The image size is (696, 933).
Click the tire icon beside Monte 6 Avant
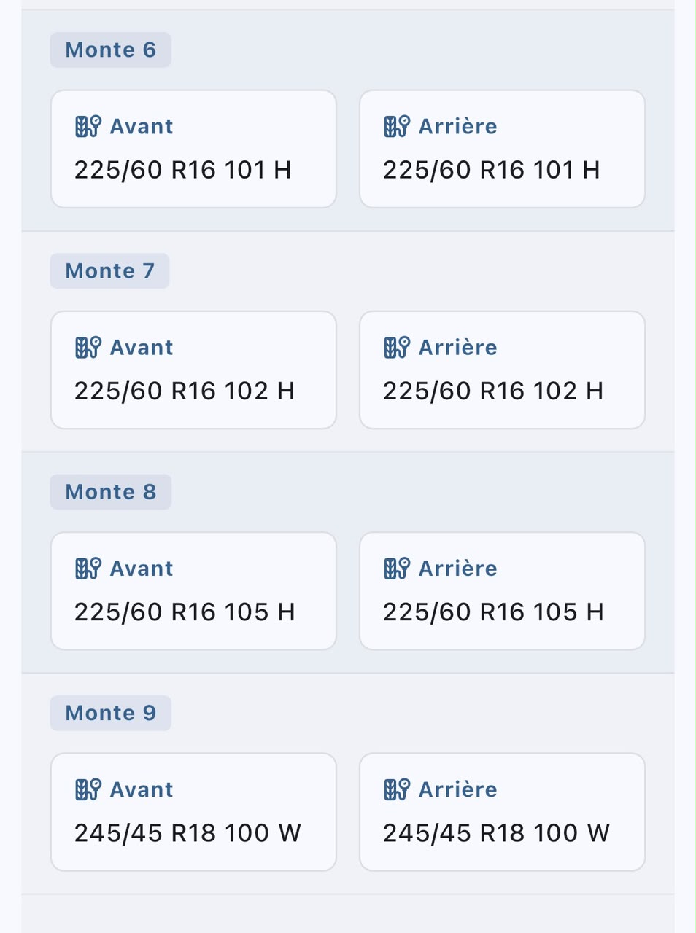tap(88, 126)
